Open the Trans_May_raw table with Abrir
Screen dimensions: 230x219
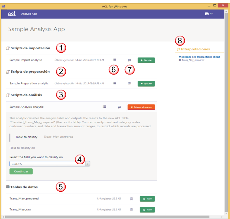(x=147, y=210)
